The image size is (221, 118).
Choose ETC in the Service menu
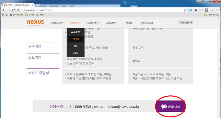pos(76,53)
